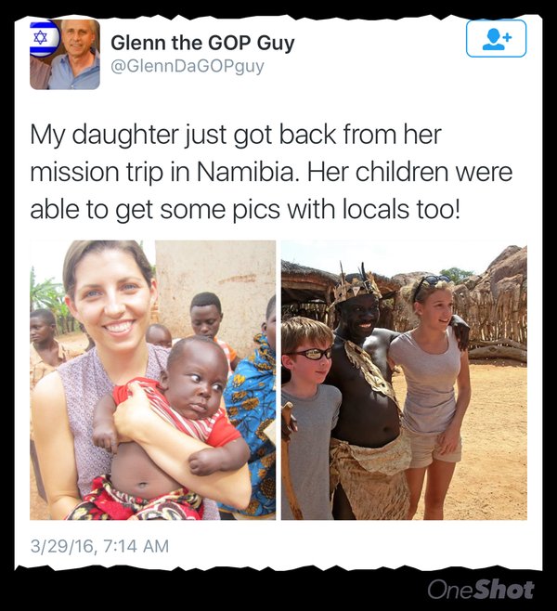The width and height of the screenshot is (557, 611).
Task: Open the right photo with village locals
Action: pos(404,380)
